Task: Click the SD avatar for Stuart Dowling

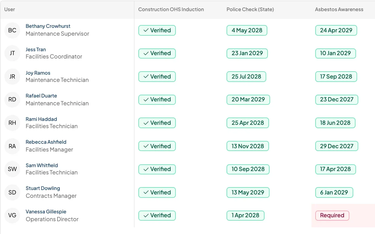Action: pos(12,192)
